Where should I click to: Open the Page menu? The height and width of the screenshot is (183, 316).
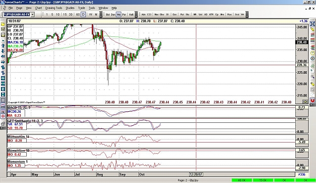pyautogui.click(x=19, y=8)
